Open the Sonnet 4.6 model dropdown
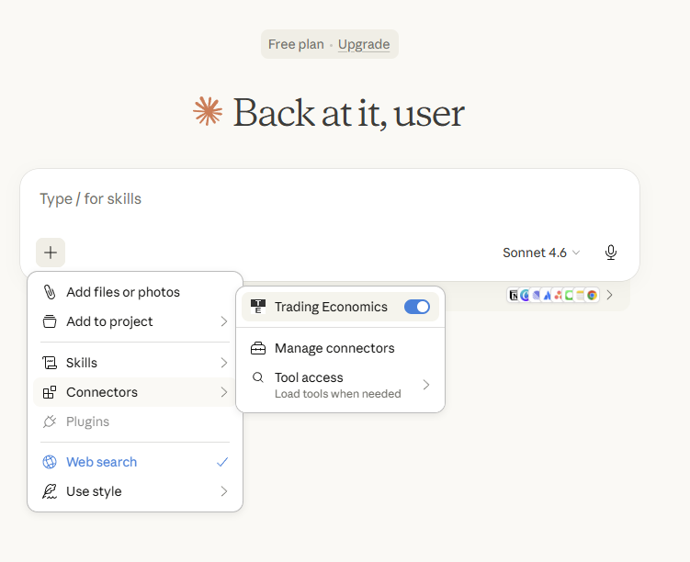The width and height of the screenshot is (690, 562). pyautogui.click(x=541, y=253)
